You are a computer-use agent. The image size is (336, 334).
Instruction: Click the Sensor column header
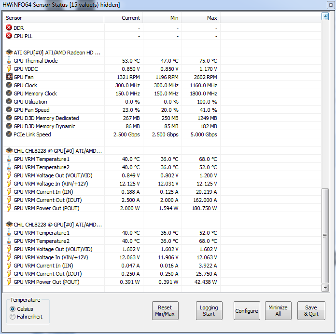tap(54, 18)
